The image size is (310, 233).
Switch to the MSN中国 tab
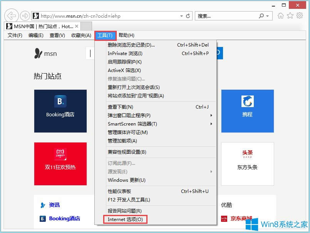pyautogui.click(x=39, y=27)
